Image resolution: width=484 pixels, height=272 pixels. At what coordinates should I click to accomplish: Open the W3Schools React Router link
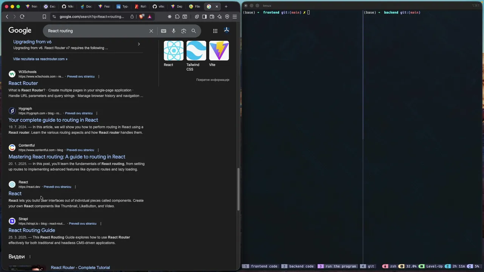pyautogui.click(x=23, y=83)
